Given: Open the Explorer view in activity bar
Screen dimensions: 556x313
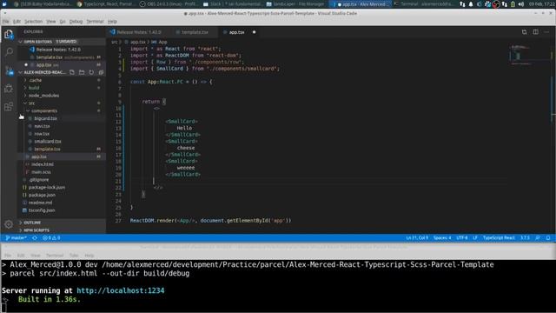Looking at the screenshot, I should 9,34.
